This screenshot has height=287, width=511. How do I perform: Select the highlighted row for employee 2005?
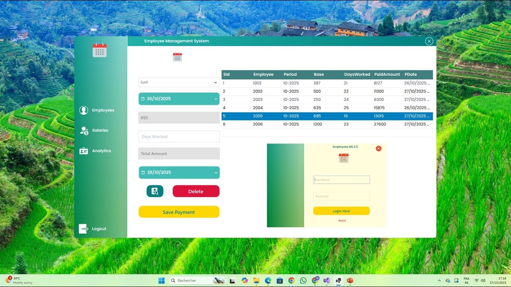[x=327, y=116]
